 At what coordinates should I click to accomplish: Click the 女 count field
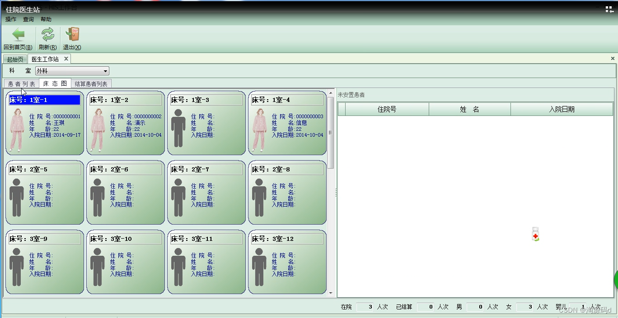coord(525,307)
